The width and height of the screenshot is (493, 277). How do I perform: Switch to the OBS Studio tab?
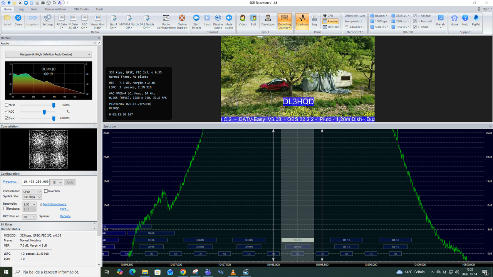point(81,9)
